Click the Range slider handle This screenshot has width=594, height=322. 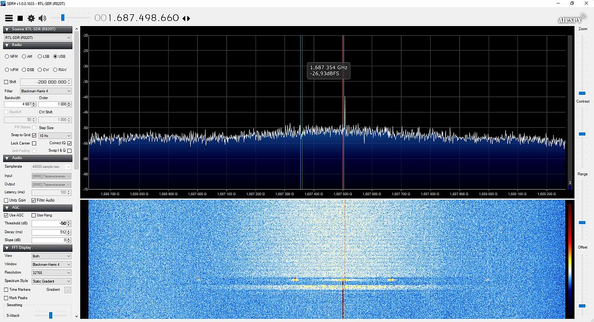pyautogui.click(x=582, y=223)
